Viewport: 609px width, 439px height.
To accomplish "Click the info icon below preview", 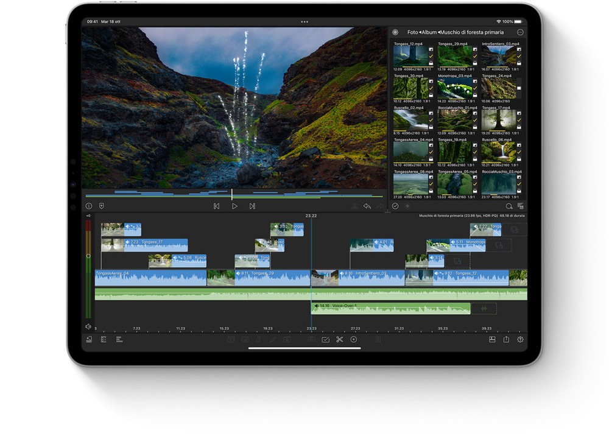I will point(89,206).
